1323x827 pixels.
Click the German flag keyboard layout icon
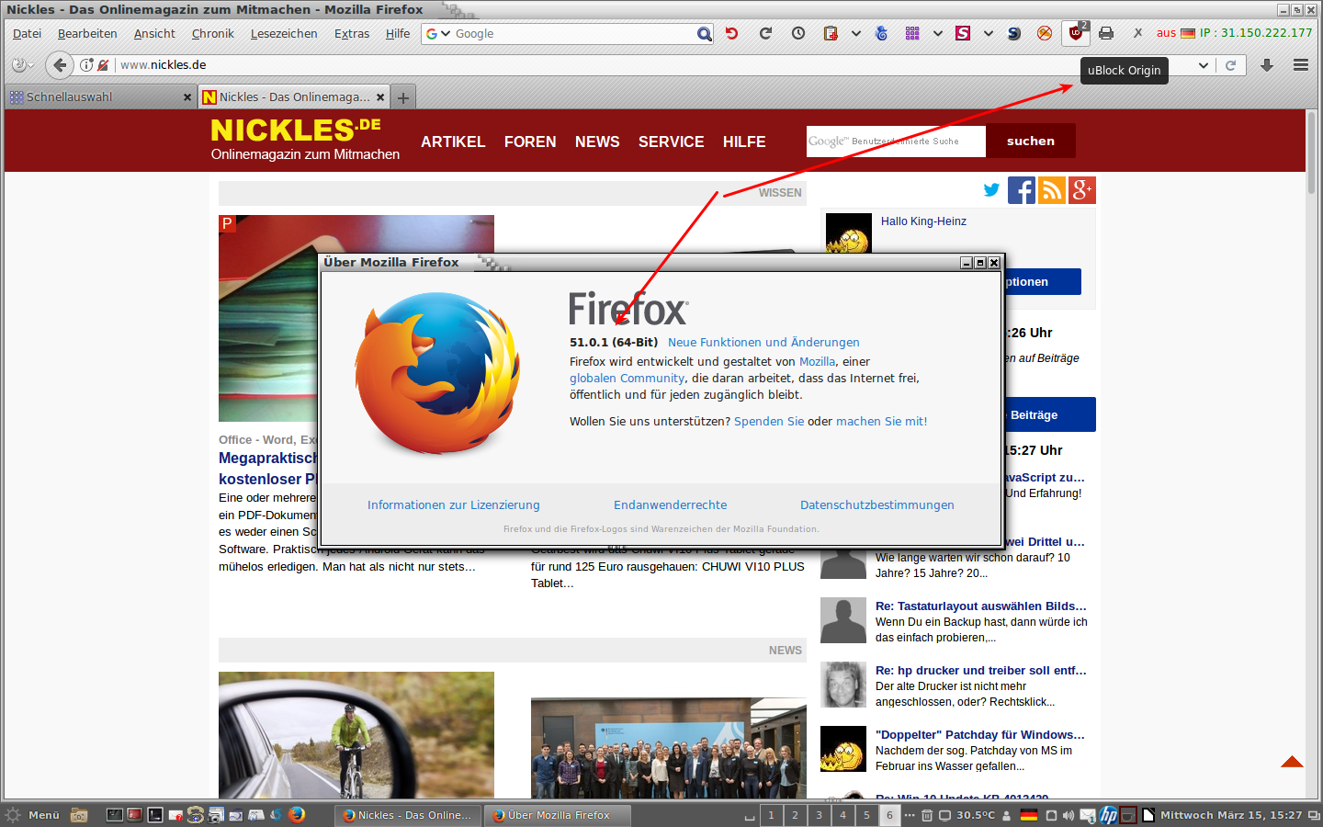1029,815
